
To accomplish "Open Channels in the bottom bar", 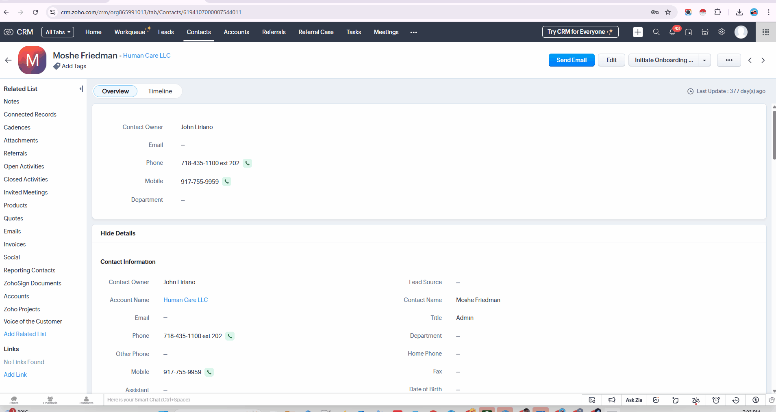I will (50, 400).
